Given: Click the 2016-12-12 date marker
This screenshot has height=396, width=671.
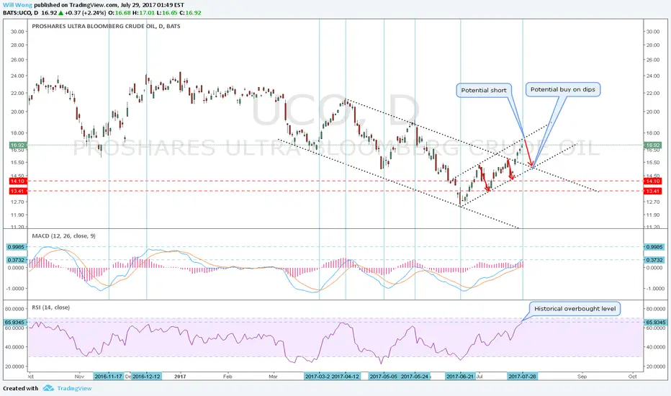Looking at the screenshot, I should (146, 377).
